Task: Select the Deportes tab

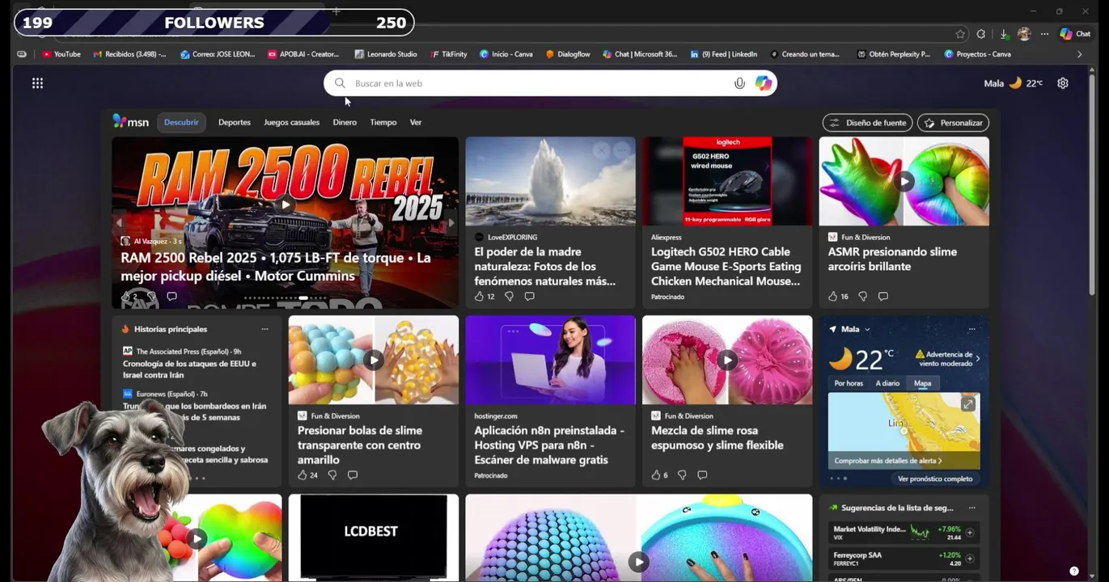Action: pyautogui.click(x=235, y=122)
